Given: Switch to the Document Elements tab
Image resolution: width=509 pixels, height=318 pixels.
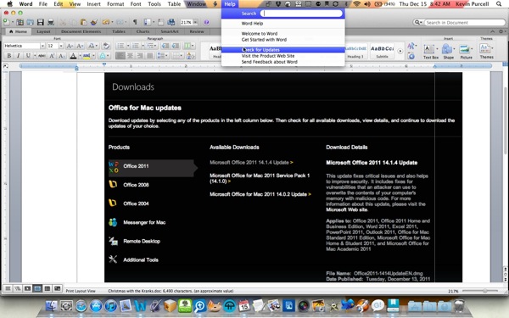Looking at the screenshot, I should 81,31.
